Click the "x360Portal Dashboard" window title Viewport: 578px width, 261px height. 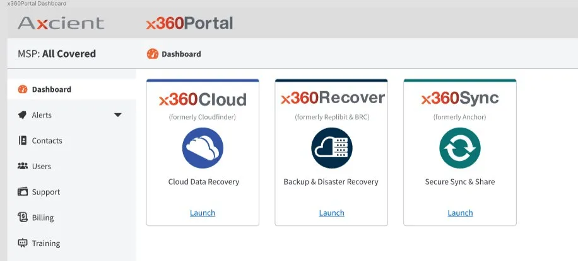point(37,4)
